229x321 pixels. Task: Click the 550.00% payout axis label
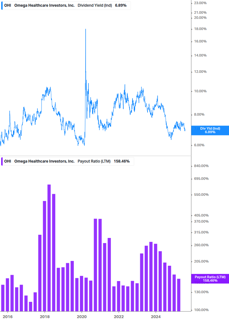(x=201, y=195)
